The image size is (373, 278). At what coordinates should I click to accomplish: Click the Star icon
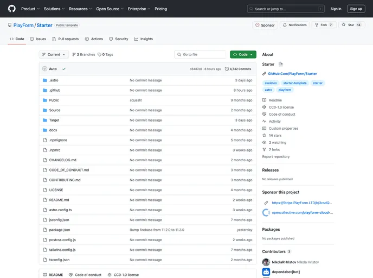tap(344, 25)
